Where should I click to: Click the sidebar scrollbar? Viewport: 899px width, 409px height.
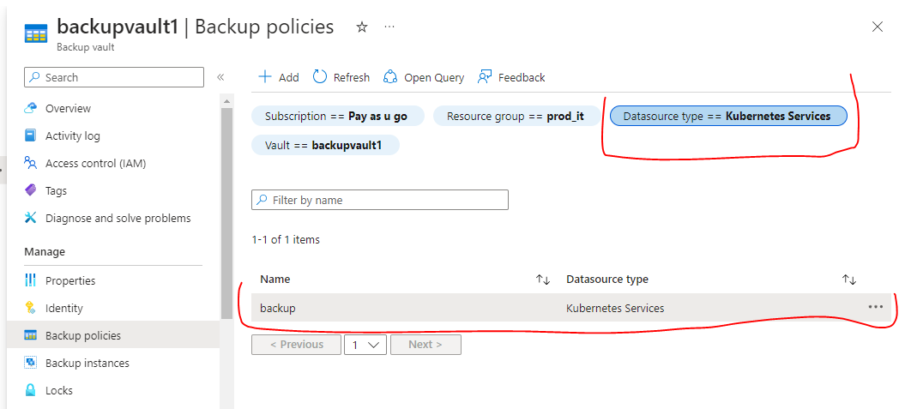coord(227,214)
